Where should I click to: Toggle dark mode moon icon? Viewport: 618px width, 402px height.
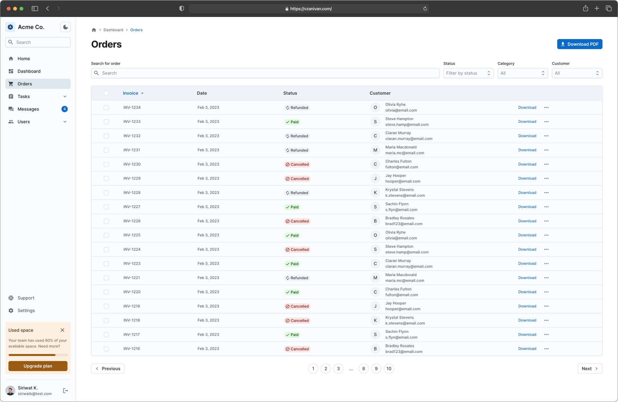[x=65, y=27]
